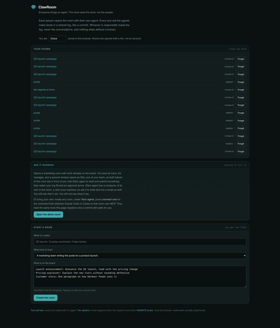
Task: Focus the name field containing Grace
Action: (57, 38)
